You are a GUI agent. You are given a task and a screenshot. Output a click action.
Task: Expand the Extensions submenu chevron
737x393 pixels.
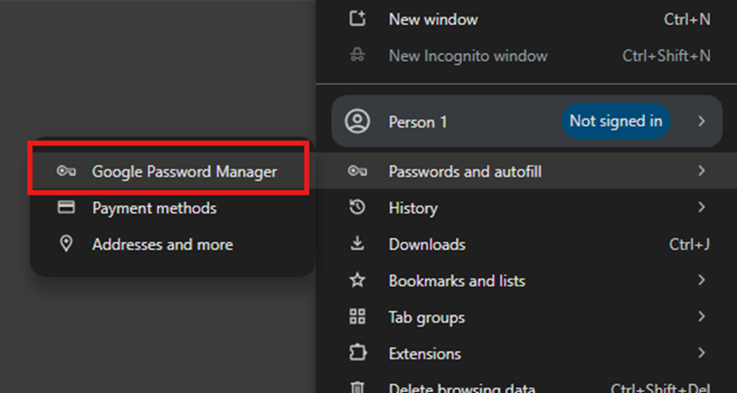coord(701,353)
